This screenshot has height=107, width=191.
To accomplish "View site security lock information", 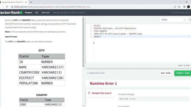I will tap(12, 7).
